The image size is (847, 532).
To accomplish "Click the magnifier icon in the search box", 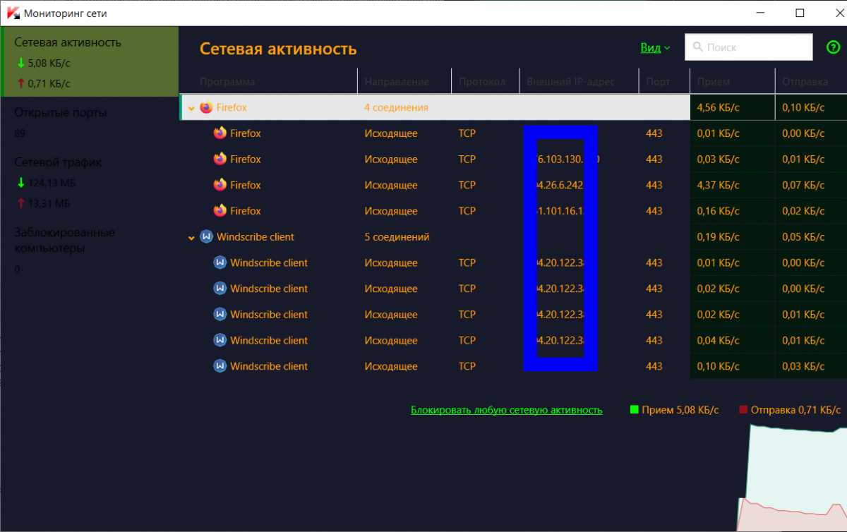I will point(698,47).
